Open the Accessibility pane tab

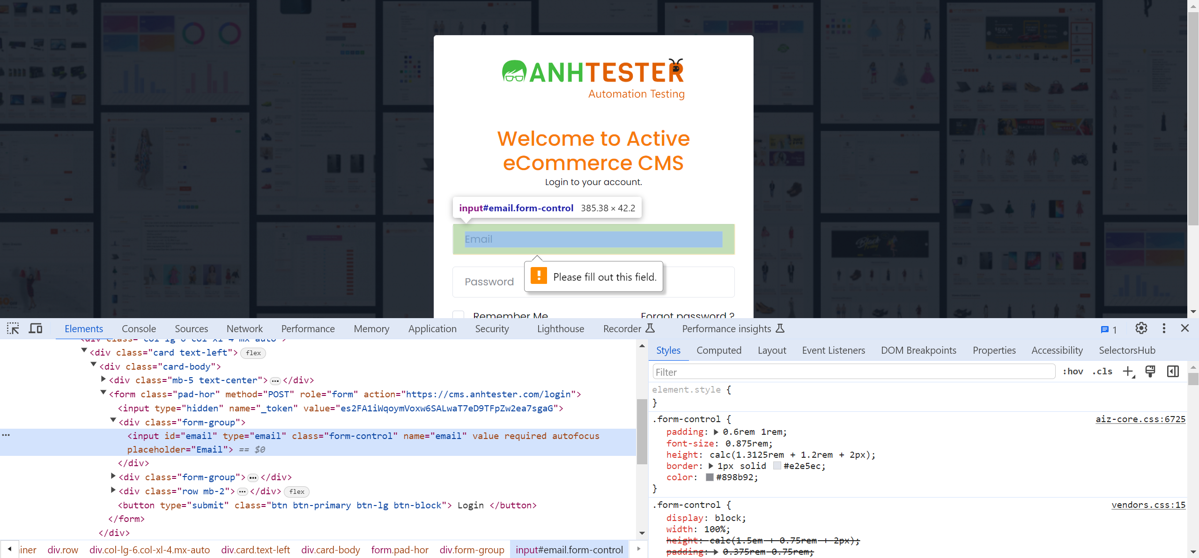[1057, 350]
